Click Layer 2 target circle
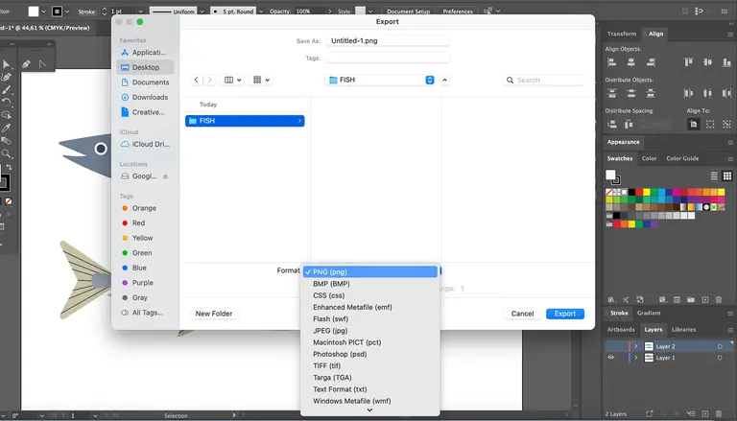Screen dimensions: 737x421 click(720, 346)
